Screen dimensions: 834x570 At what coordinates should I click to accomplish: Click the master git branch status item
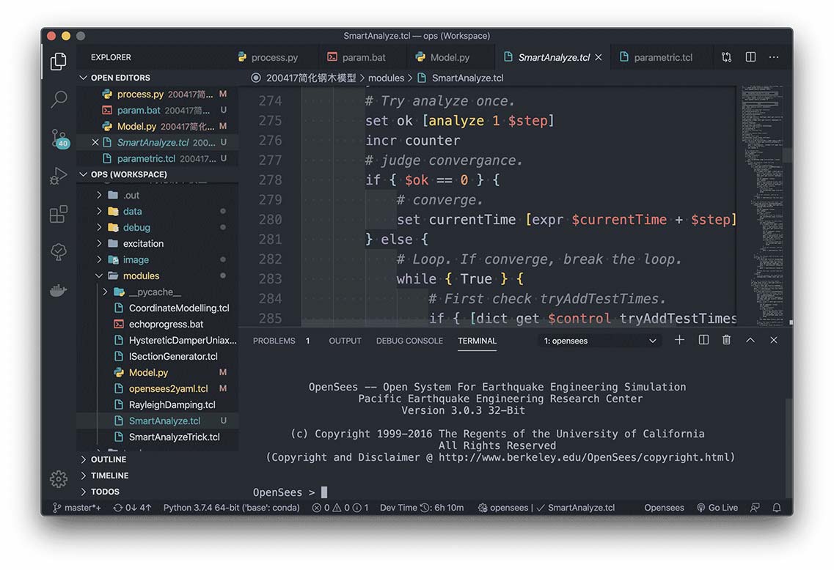77,507
